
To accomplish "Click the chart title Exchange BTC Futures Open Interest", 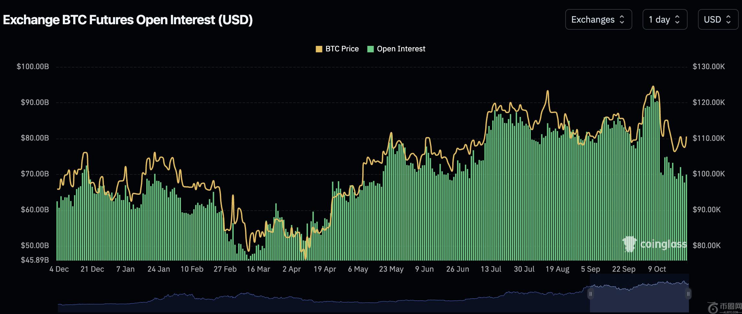I will click(128, 20).
